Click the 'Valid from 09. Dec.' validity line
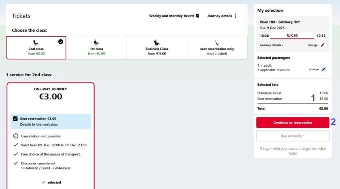Screen dimensions: 340x189 (x=54, y=145)
